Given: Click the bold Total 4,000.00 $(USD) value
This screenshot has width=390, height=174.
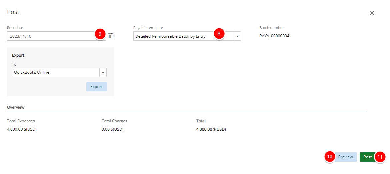Looking at the screenshot, I should pos(211,129).
